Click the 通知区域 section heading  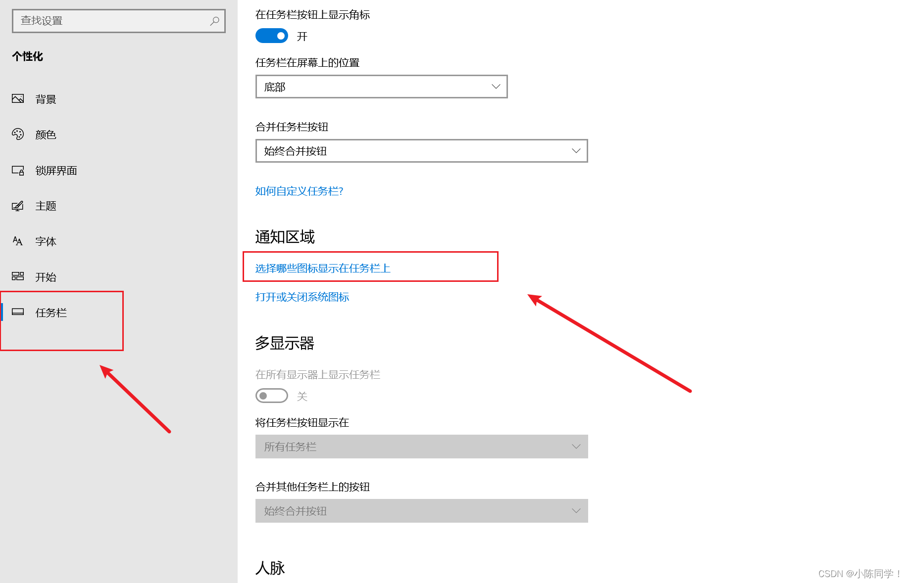(285, 237)
